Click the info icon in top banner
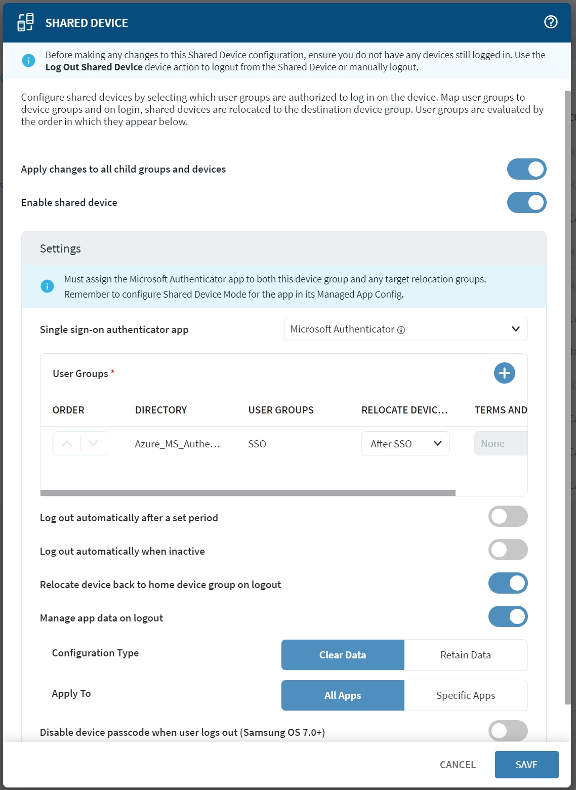Image resolution: width=576 pixels, height=790 pixels. pos(29,61)
